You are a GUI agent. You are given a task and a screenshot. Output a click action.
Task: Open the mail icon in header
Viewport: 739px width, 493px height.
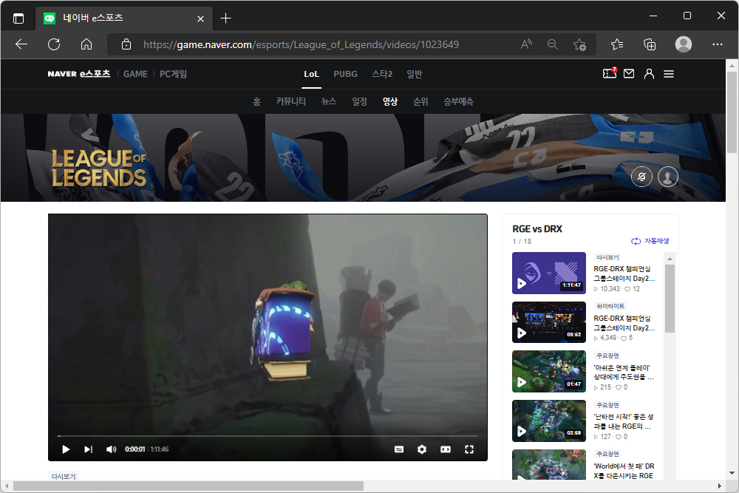(x=629, y=73)
